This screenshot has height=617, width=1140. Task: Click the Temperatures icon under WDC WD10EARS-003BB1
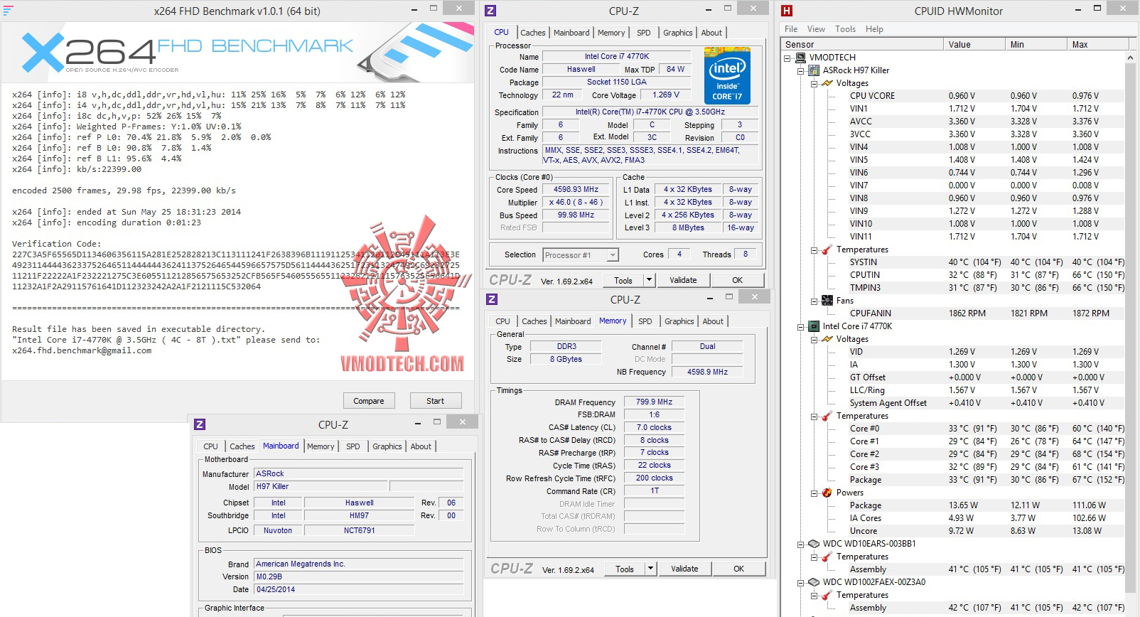coord(827,557)
